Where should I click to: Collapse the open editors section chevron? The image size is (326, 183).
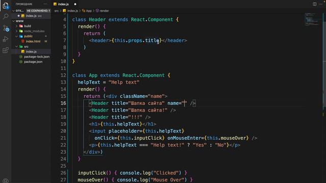click(14, 11)
